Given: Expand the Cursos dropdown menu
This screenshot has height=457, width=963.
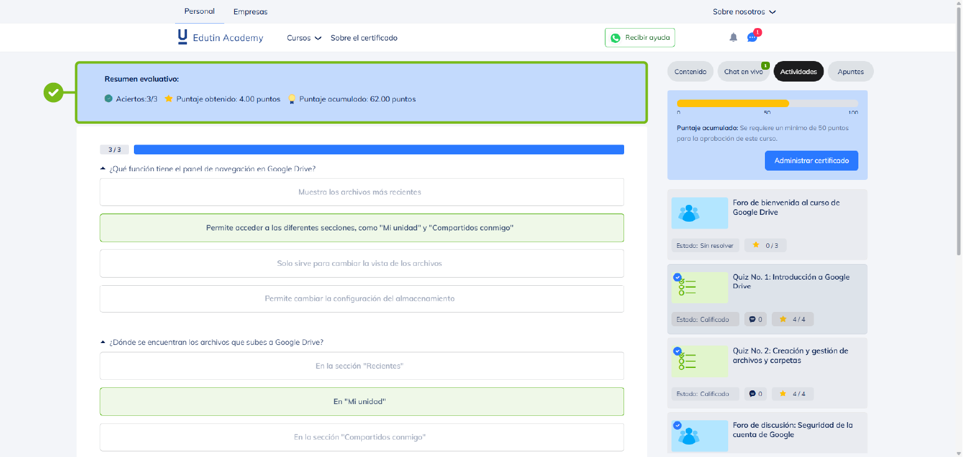Looking at the screenshot, I should tap(303, 38).
